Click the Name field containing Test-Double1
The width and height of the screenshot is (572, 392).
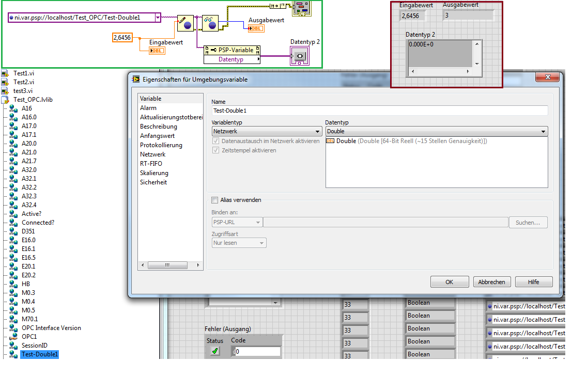(379, 111)
